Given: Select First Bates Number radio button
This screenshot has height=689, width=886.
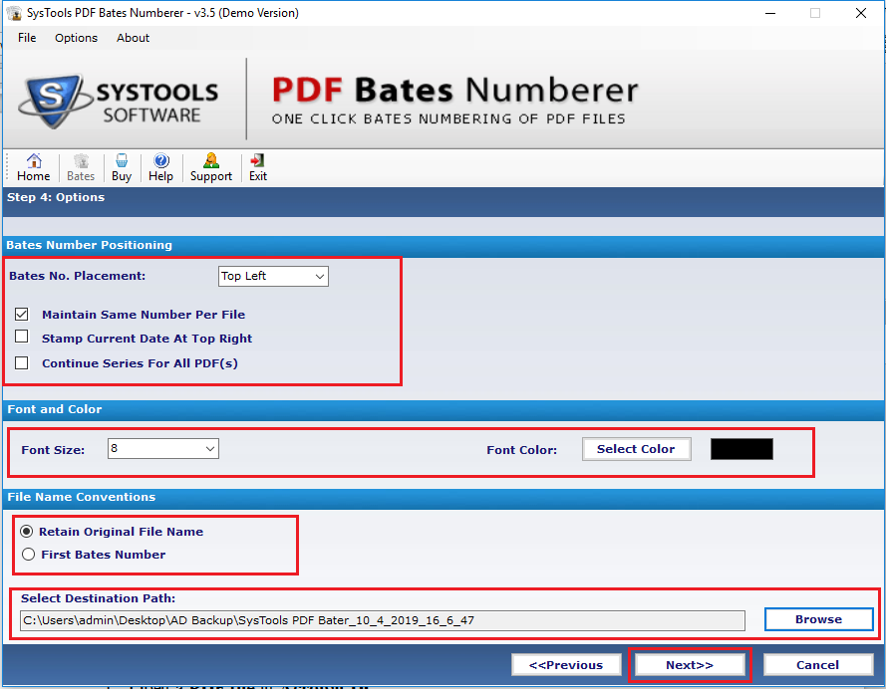Looking at the screenshot, I should pyautogui.click(x=28, y=555).
